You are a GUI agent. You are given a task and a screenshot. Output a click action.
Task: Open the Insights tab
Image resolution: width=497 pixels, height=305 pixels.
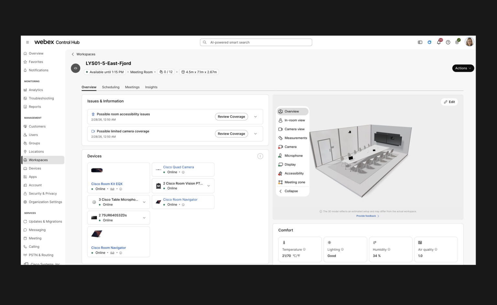coord(151,87)
